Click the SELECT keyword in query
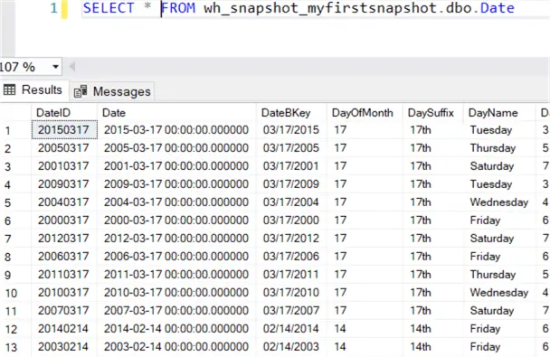 click(x=109, y=8)
